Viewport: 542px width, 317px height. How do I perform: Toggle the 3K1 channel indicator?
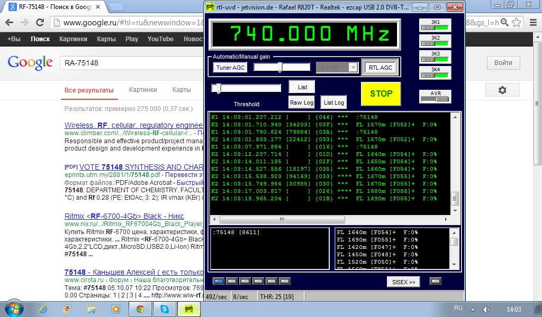tap(435, 25)
